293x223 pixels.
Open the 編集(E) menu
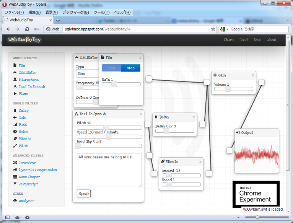[x=34, y=12]
